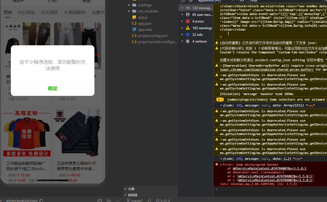Open the loper.chrome.com blog link
This screenshot has height=202, width=327.
pyautogui.click(x=267, y=69)
